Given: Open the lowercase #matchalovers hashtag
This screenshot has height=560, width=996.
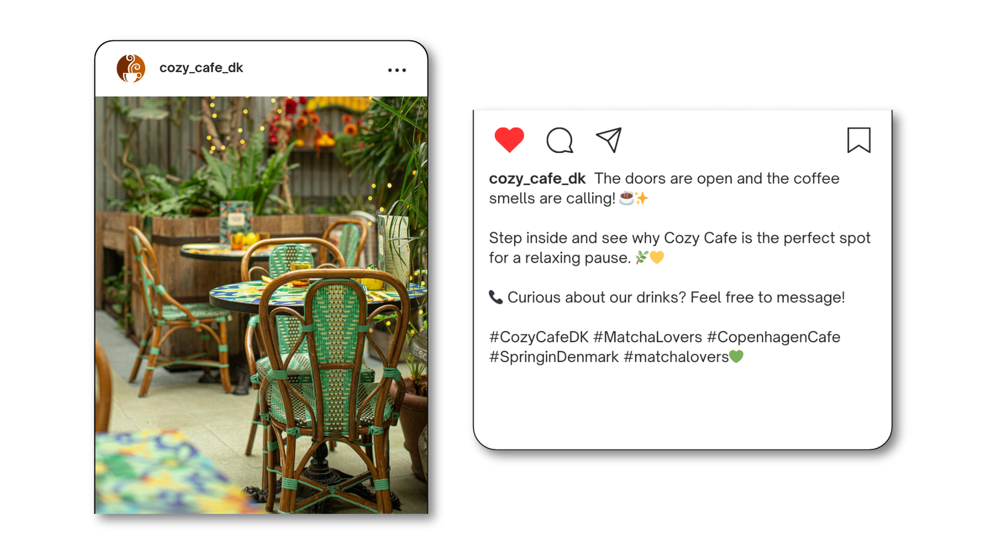Looking at the screenshot, I should pos(676,357).
